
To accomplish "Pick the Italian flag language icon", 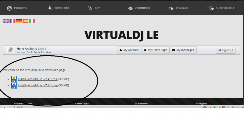I will [32, 21].
